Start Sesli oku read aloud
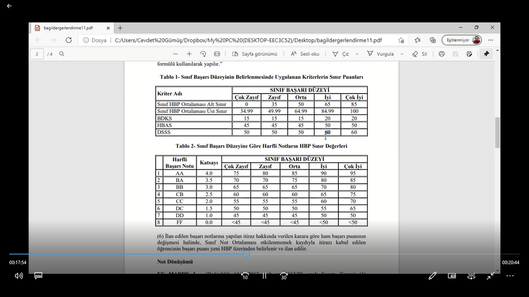 click(305, 54)
